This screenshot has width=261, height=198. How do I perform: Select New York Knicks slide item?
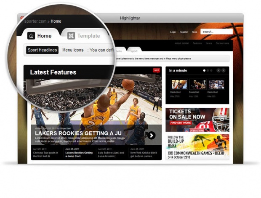click(x=144, y=154)
